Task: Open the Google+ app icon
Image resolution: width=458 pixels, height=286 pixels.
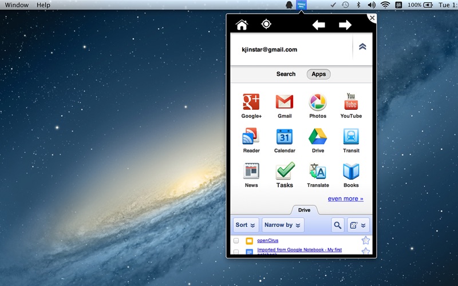Action: coord(251,102)
